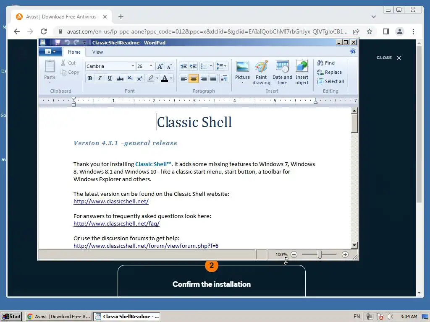The image size is (430, 322).
Task: Open the Chrome three-dot menu
Action: point(413,31)
